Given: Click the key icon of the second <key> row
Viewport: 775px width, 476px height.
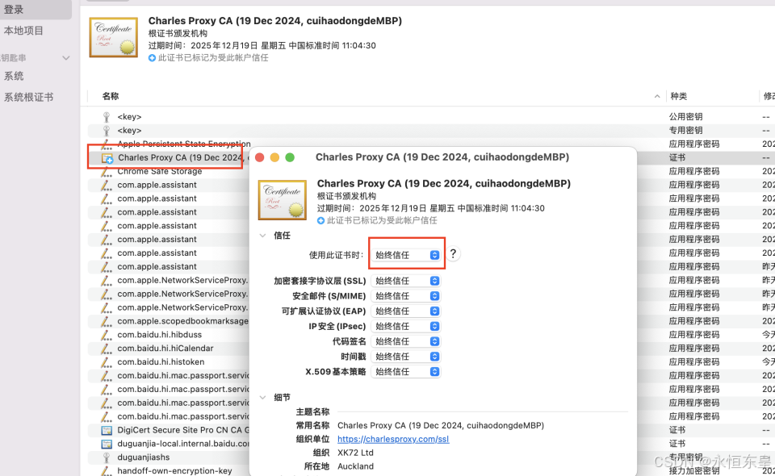Looking at the screenshot, I should pyautogui.click(x=107, y=131).
